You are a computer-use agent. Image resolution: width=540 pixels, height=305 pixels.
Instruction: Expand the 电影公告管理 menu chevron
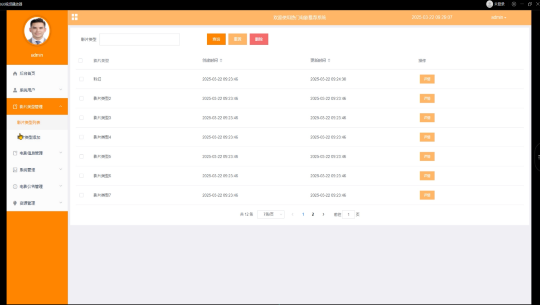click(61, 186)
